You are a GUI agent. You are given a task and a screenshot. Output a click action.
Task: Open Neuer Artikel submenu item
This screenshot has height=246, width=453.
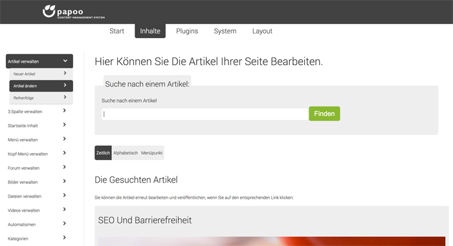click(41, 74)
